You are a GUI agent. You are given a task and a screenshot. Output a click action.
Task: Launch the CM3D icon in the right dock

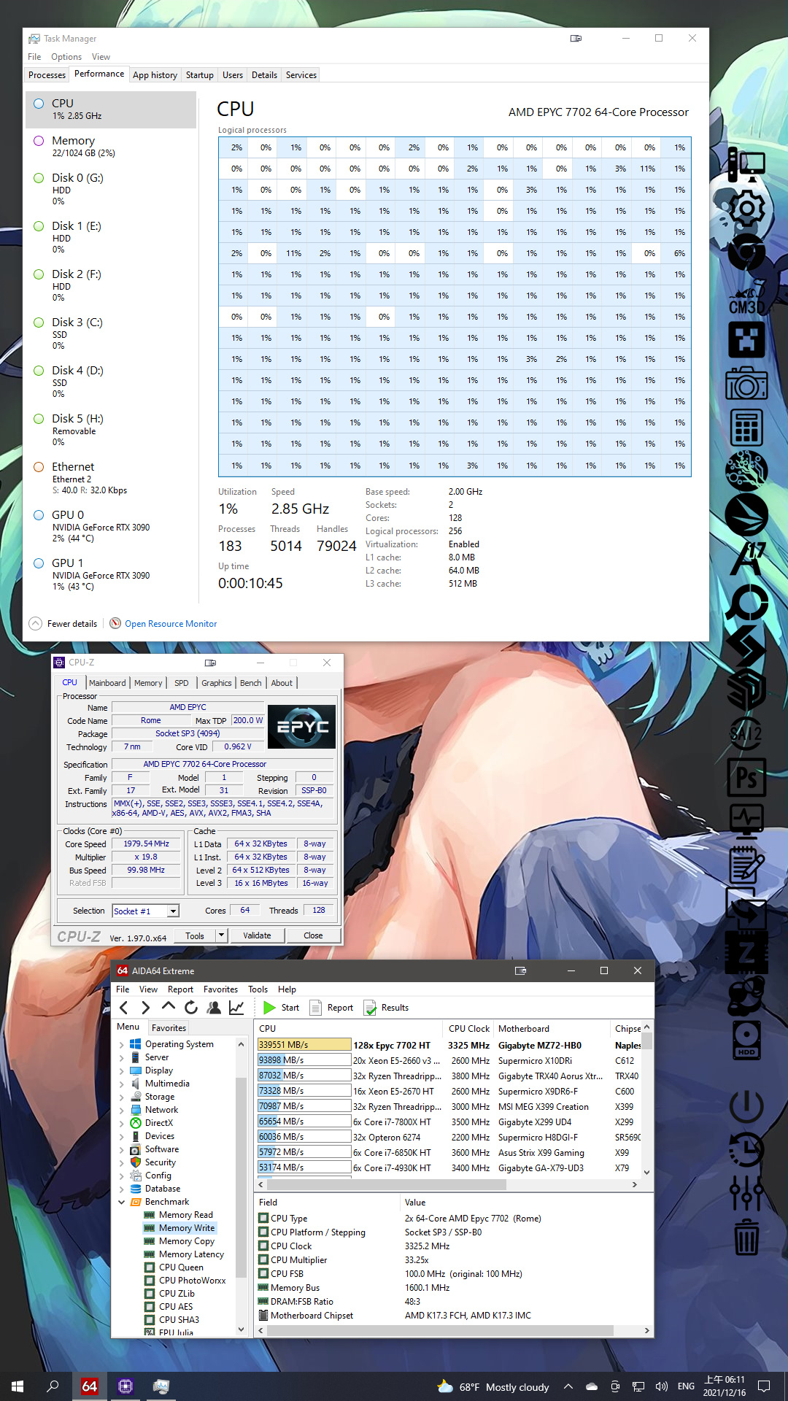pyautogui.click(x=746, y=297)
